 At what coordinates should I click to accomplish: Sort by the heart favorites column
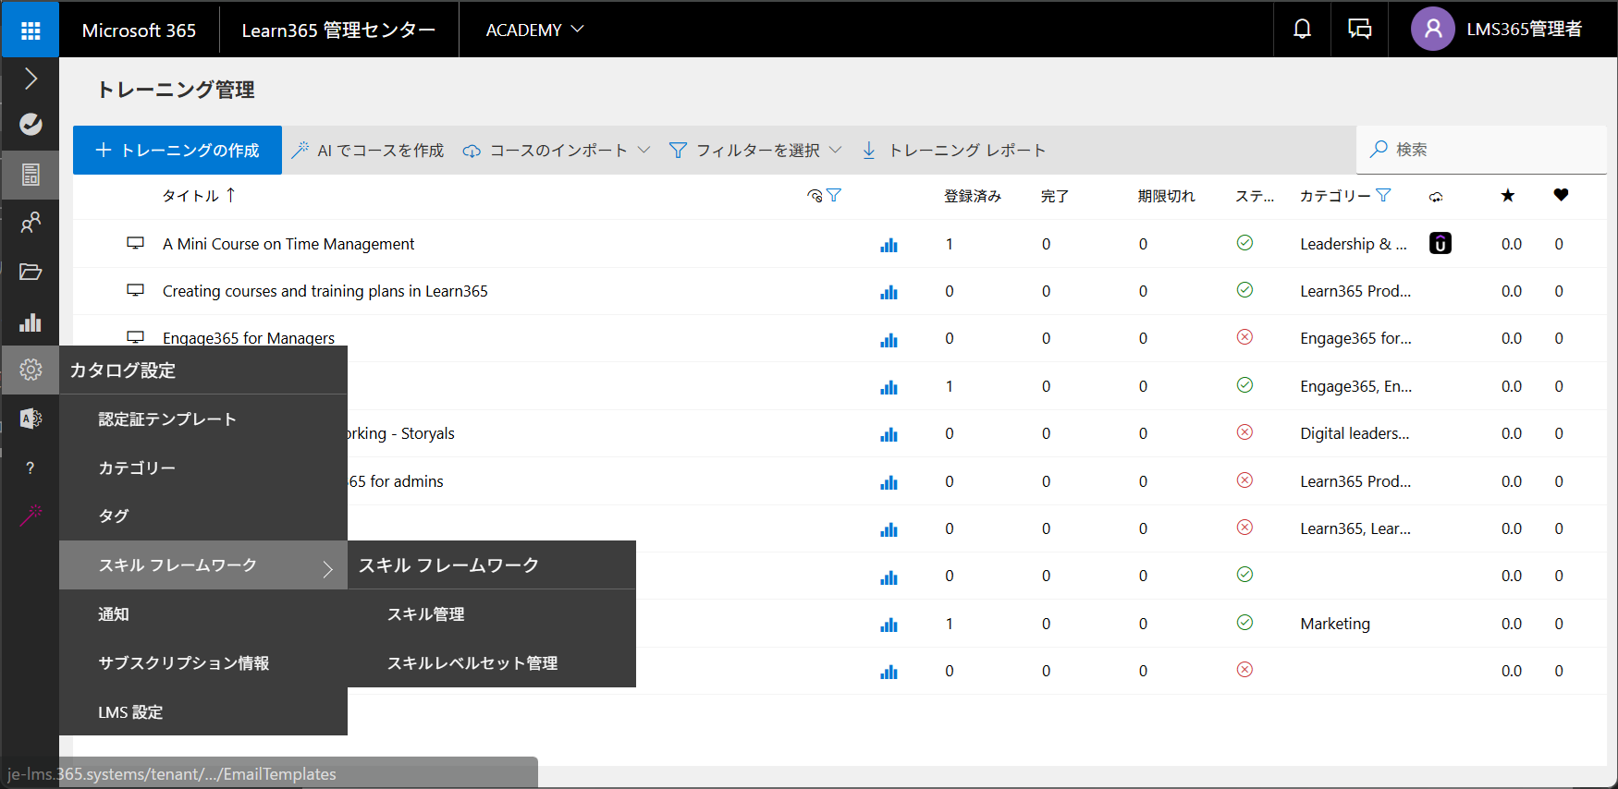click(1561, 195)
